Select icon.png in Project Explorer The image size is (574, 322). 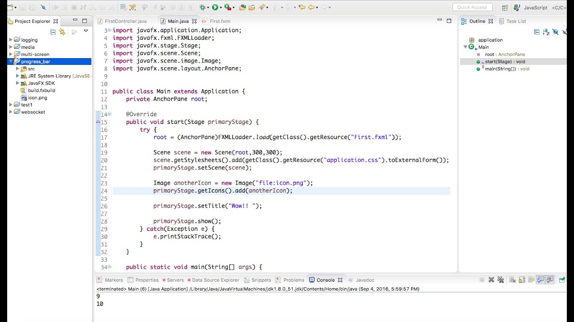tap(34, 97)
